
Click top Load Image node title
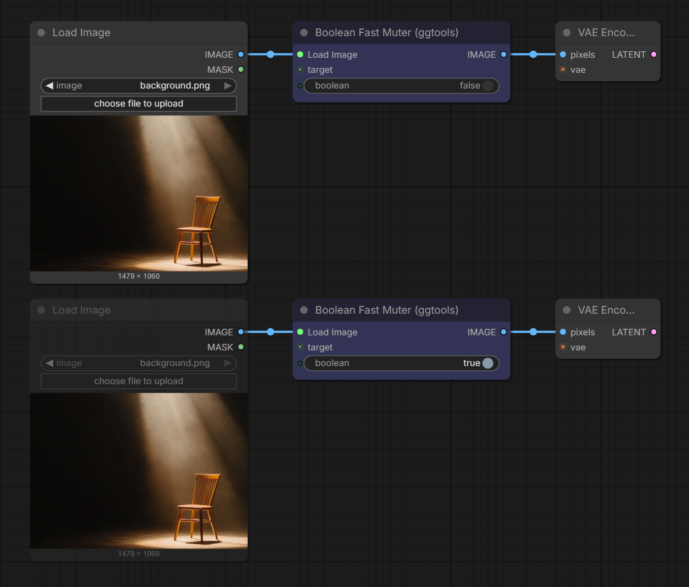[x=81, y=33]
